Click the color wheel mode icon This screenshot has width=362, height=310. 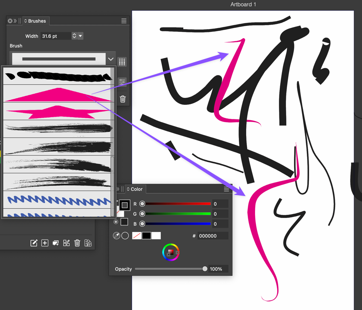[x=171, y=252]
